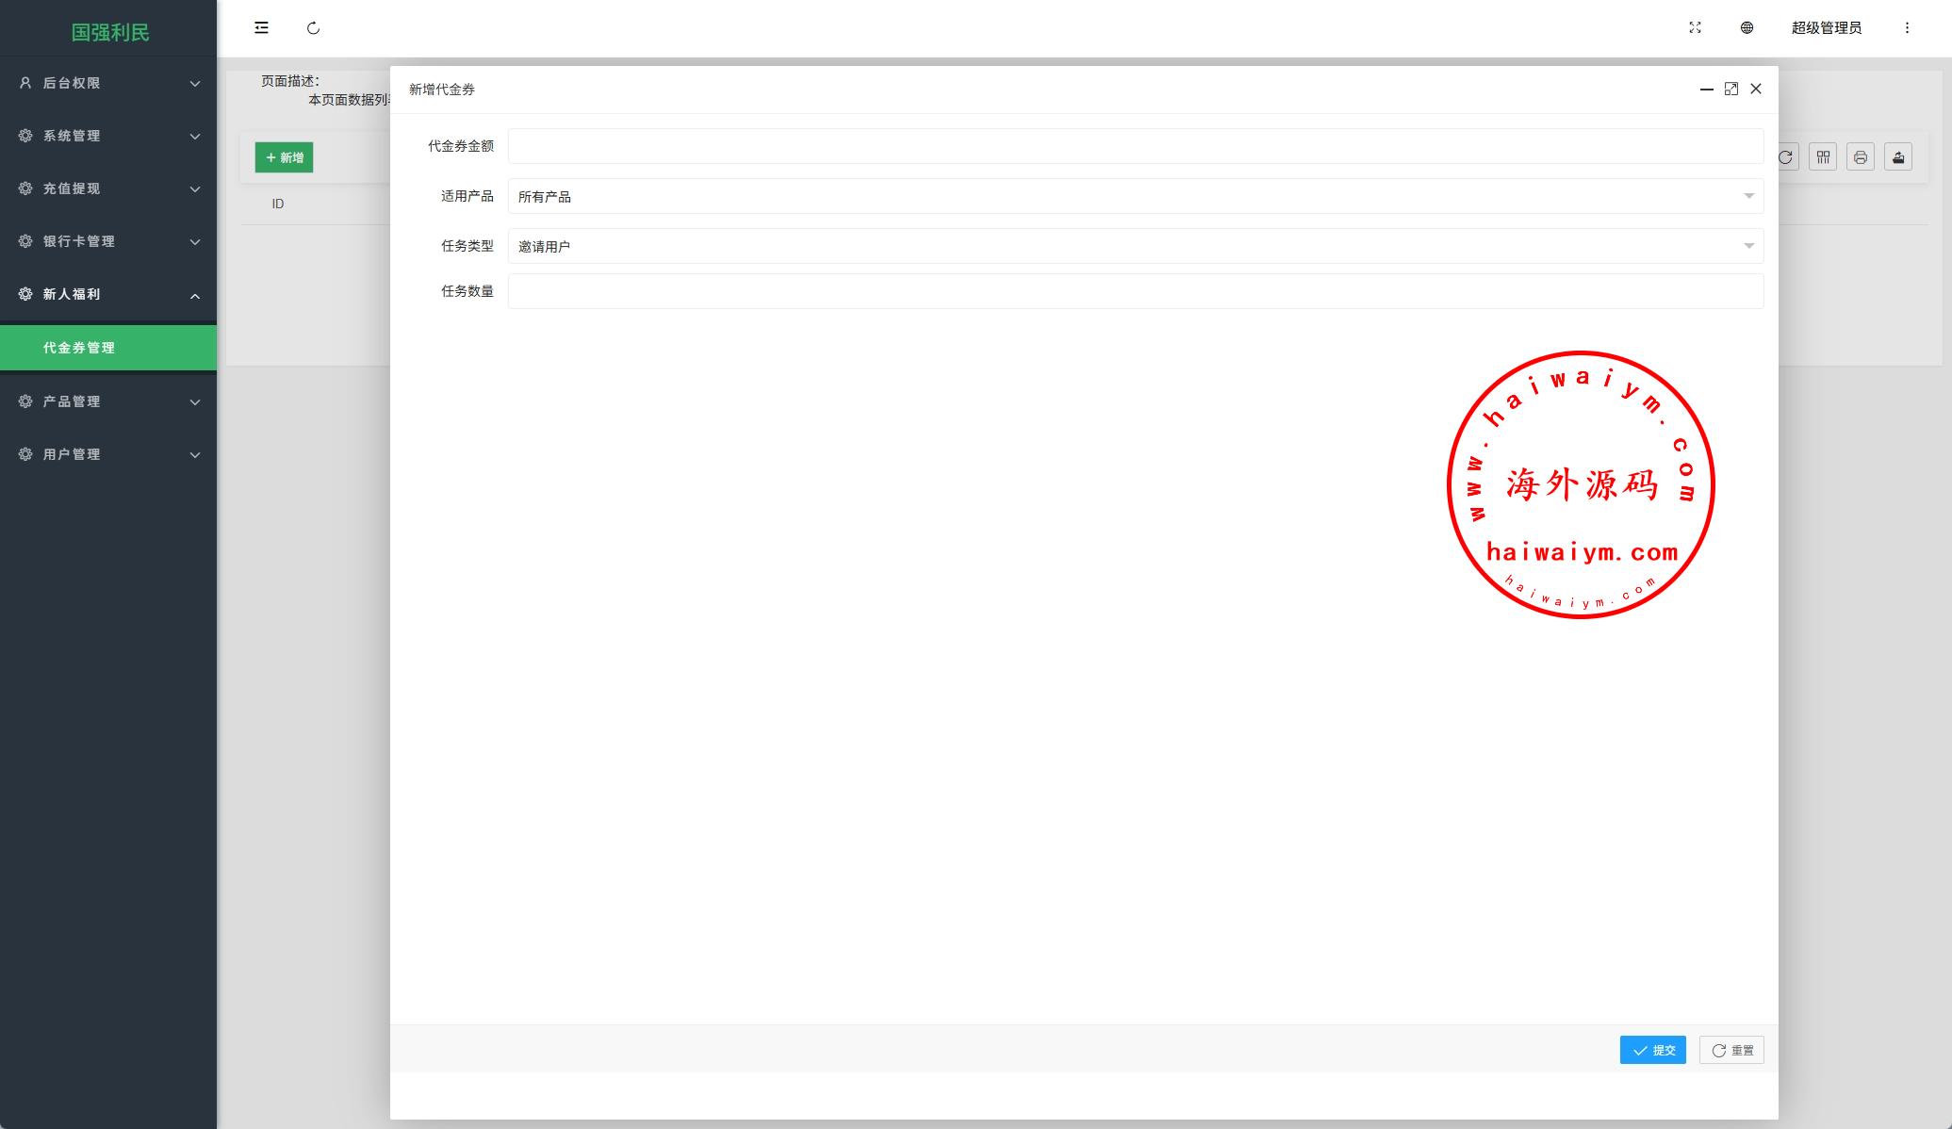Open the vertical three-dot more menu
Image resolution: width=1952 pixels, height=1129 pixels.
click(x=1907, y=28)
